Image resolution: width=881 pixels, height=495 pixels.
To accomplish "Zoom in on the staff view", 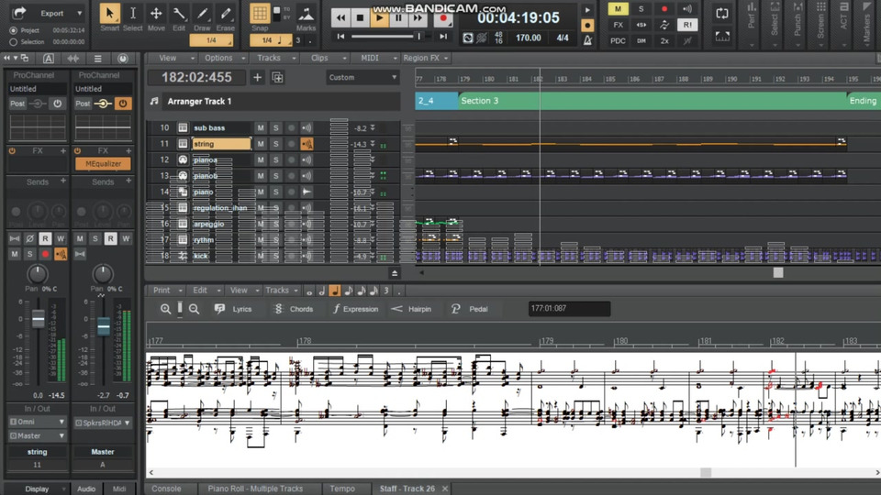I will tap(165, 309).
